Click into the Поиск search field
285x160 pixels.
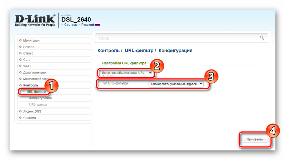[x=181, y=38]
